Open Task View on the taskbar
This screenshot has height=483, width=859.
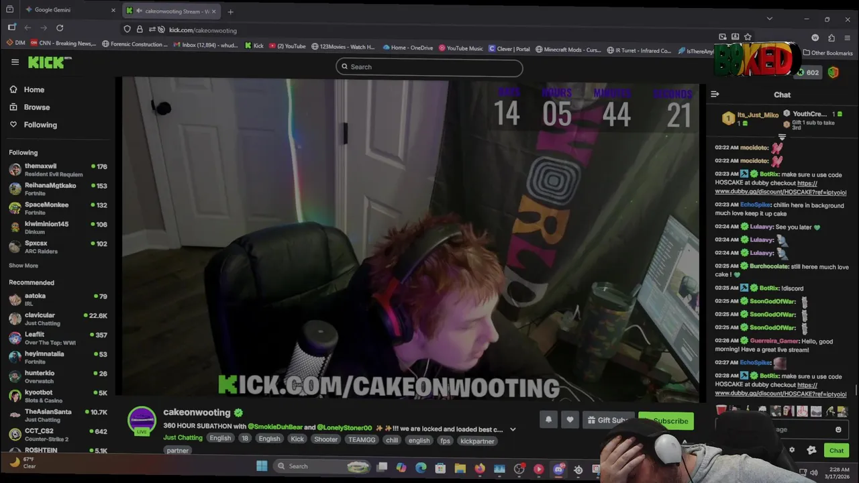point(382,467)
